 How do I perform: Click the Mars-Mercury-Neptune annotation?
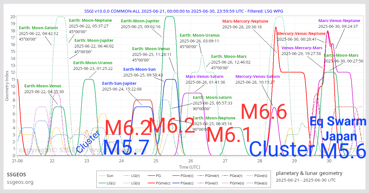245,21
